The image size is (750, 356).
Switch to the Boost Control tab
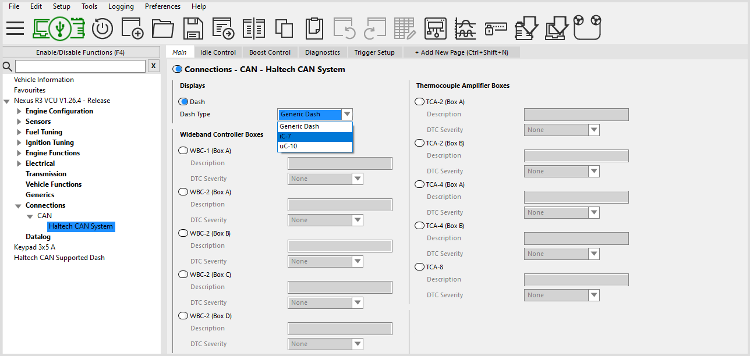[x=270, y=52]
